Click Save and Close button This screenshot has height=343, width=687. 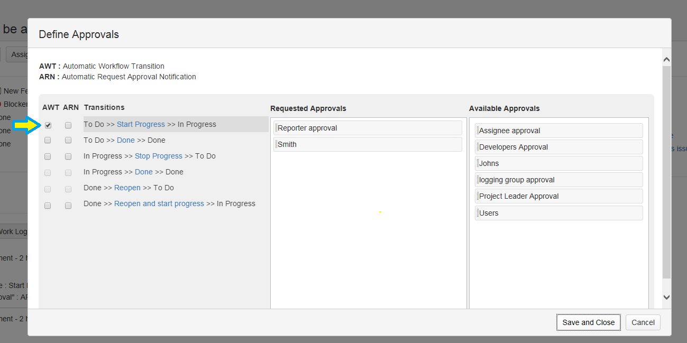pos(588,322)
